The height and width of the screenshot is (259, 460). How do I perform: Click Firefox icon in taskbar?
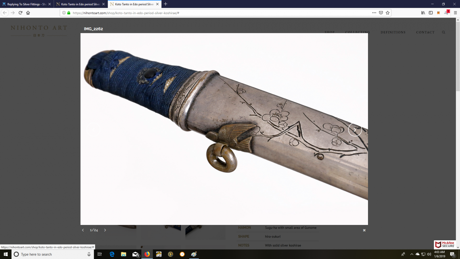(x=147, y=254)
